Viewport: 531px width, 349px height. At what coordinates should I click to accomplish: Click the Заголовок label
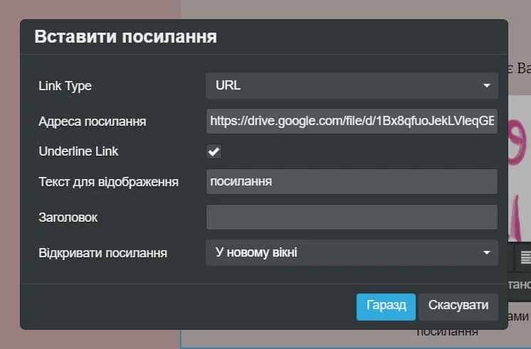point(68,218)
